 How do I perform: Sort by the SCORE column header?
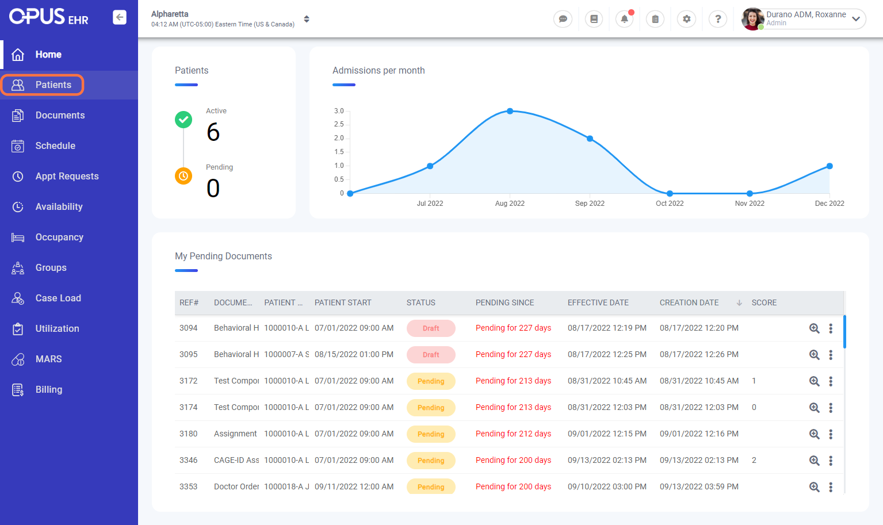(764, 302)
